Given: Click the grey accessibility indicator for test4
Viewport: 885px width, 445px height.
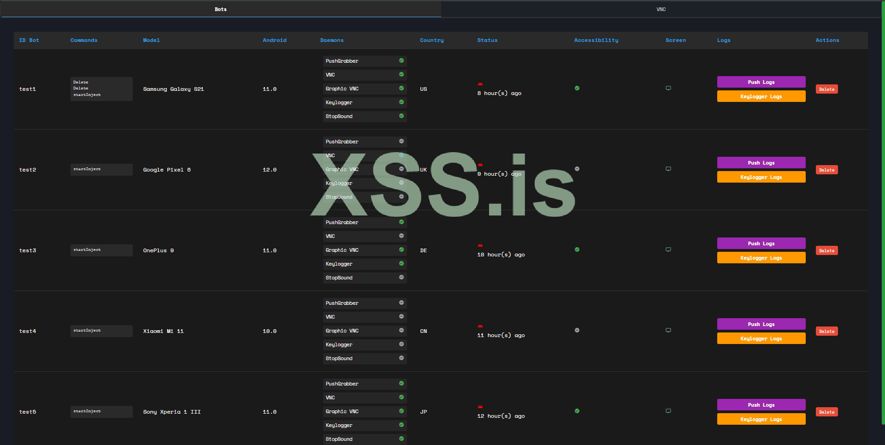Looking at the screenshot, I should coord(577,330).
